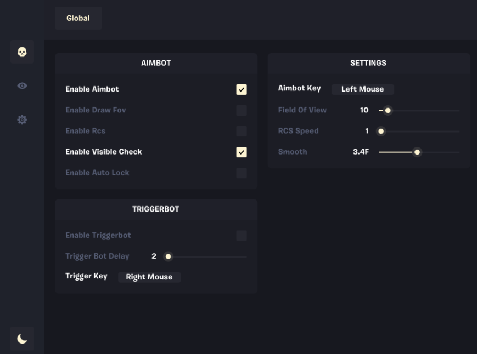Click the RCS Speed slider handle
Image resolution: width=477 pixels, height=354 pixels.
coord(381,132)
